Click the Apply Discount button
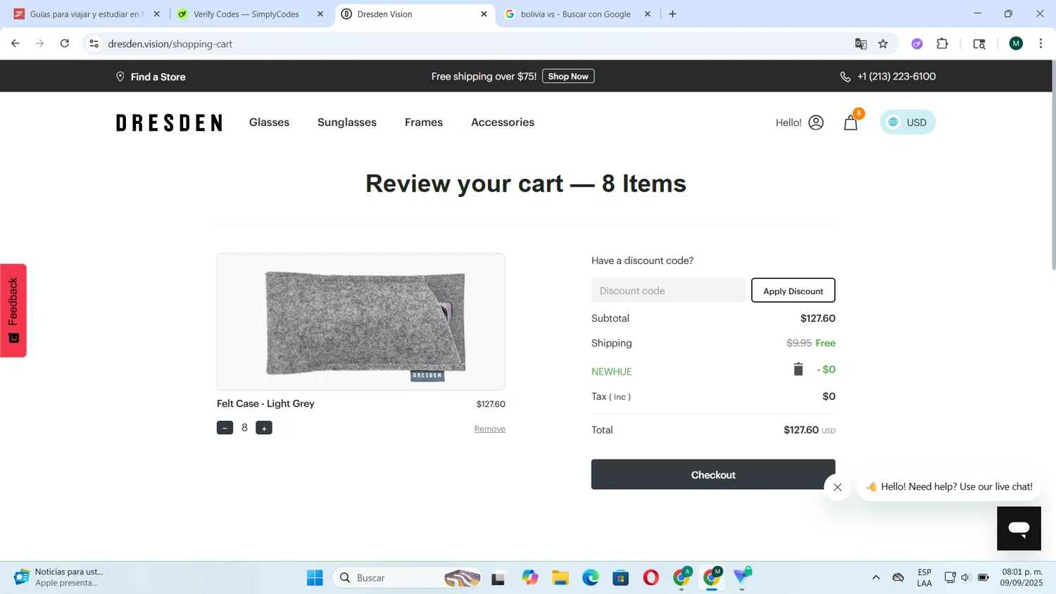 point(793,291)
